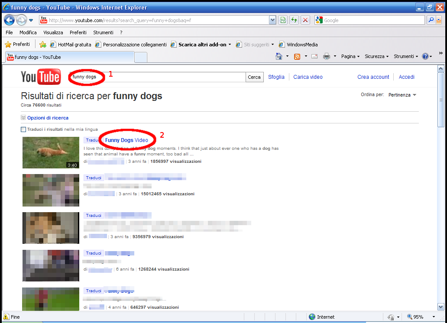Click the Read Mail envelope icon
Viewport: 447px width, 323px height.
pyautogui.click(x=314, y=56)
